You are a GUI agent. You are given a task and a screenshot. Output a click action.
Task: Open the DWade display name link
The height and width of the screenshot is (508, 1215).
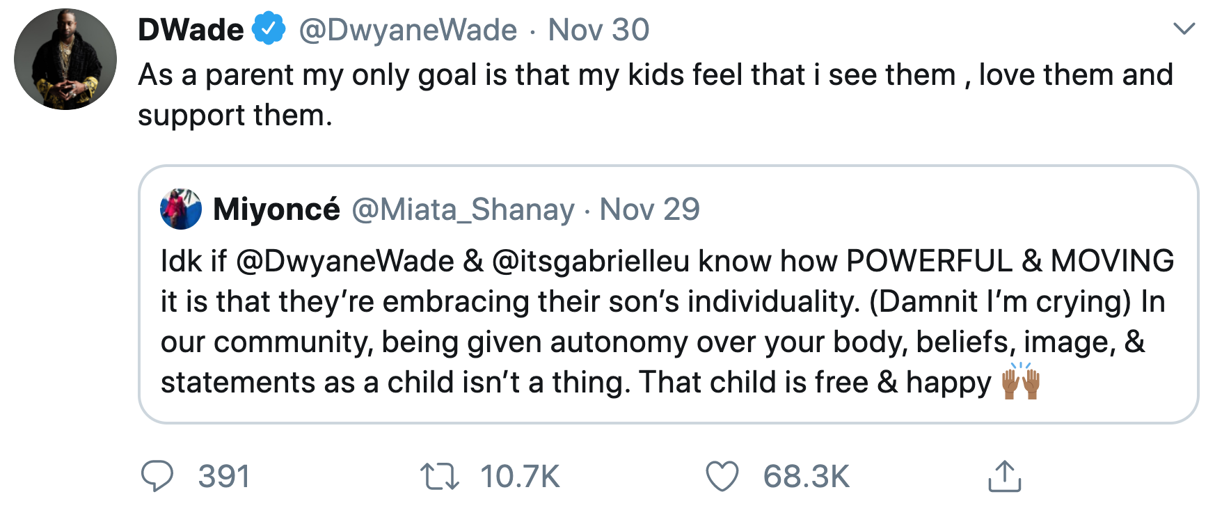(191, 30)
